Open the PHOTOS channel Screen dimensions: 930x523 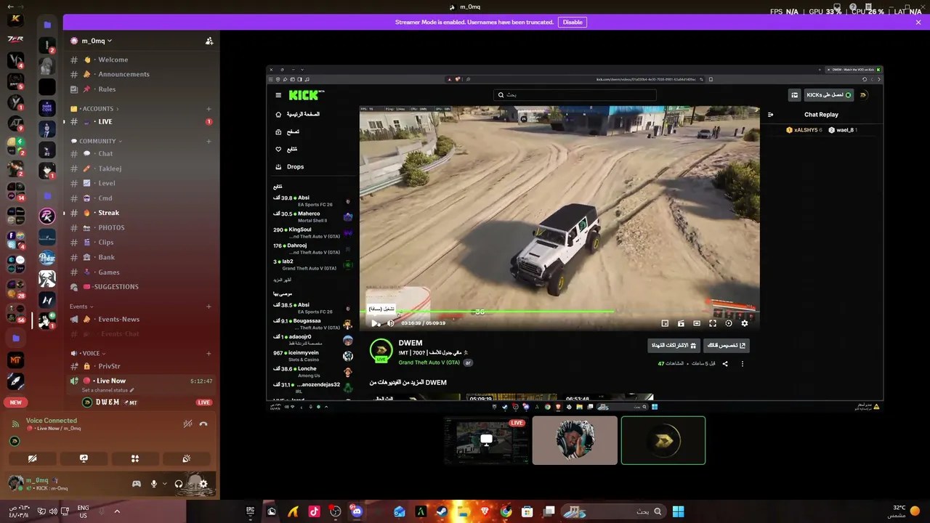tap(141, 227)
